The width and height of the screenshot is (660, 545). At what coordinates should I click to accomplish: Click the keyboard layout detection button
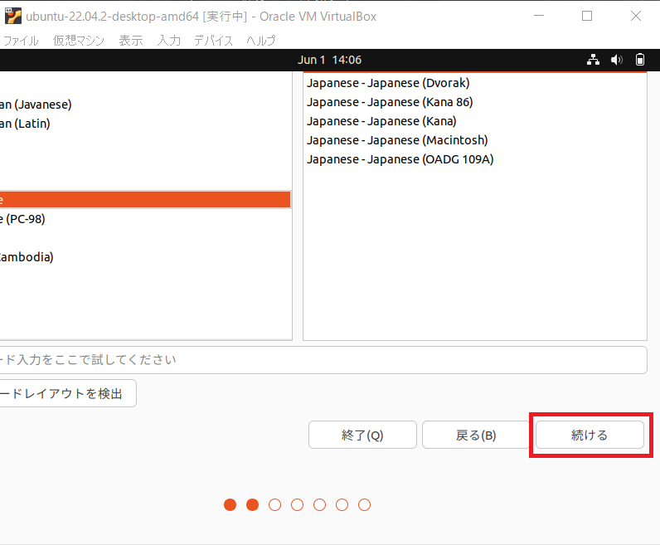point(67,393)
